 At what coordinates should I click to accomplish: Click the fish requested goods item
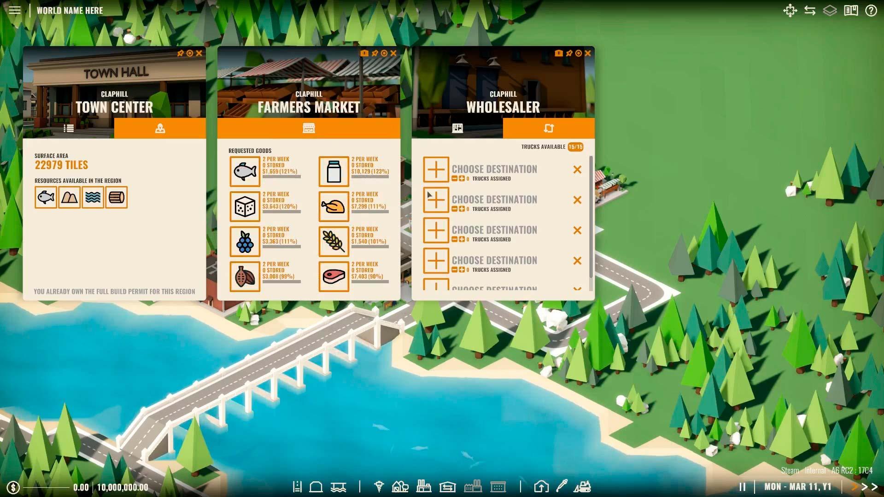tap(245, 171)
